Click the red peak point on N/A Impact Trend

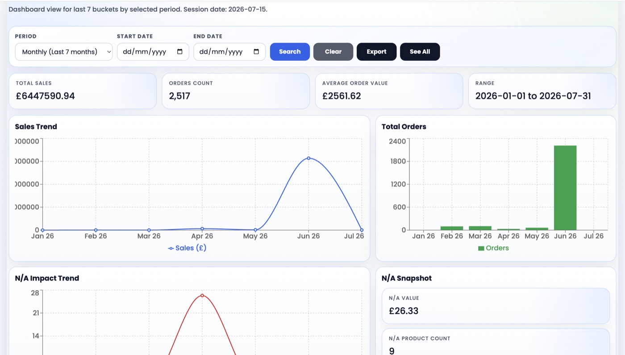coord(202,296)
